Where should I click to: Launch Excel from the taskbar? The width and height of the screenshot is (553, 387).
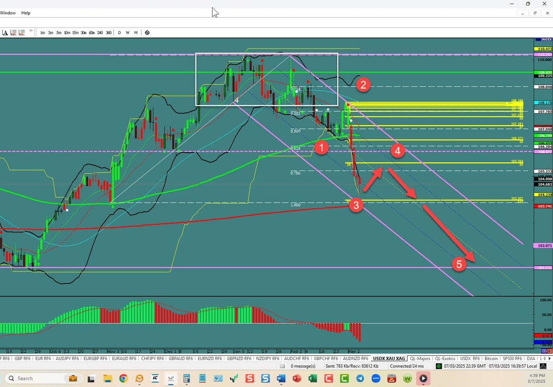(313, 378)
